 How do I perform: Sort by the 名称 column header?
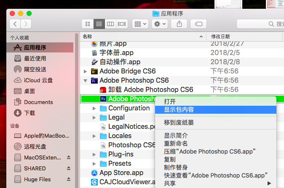143,37
